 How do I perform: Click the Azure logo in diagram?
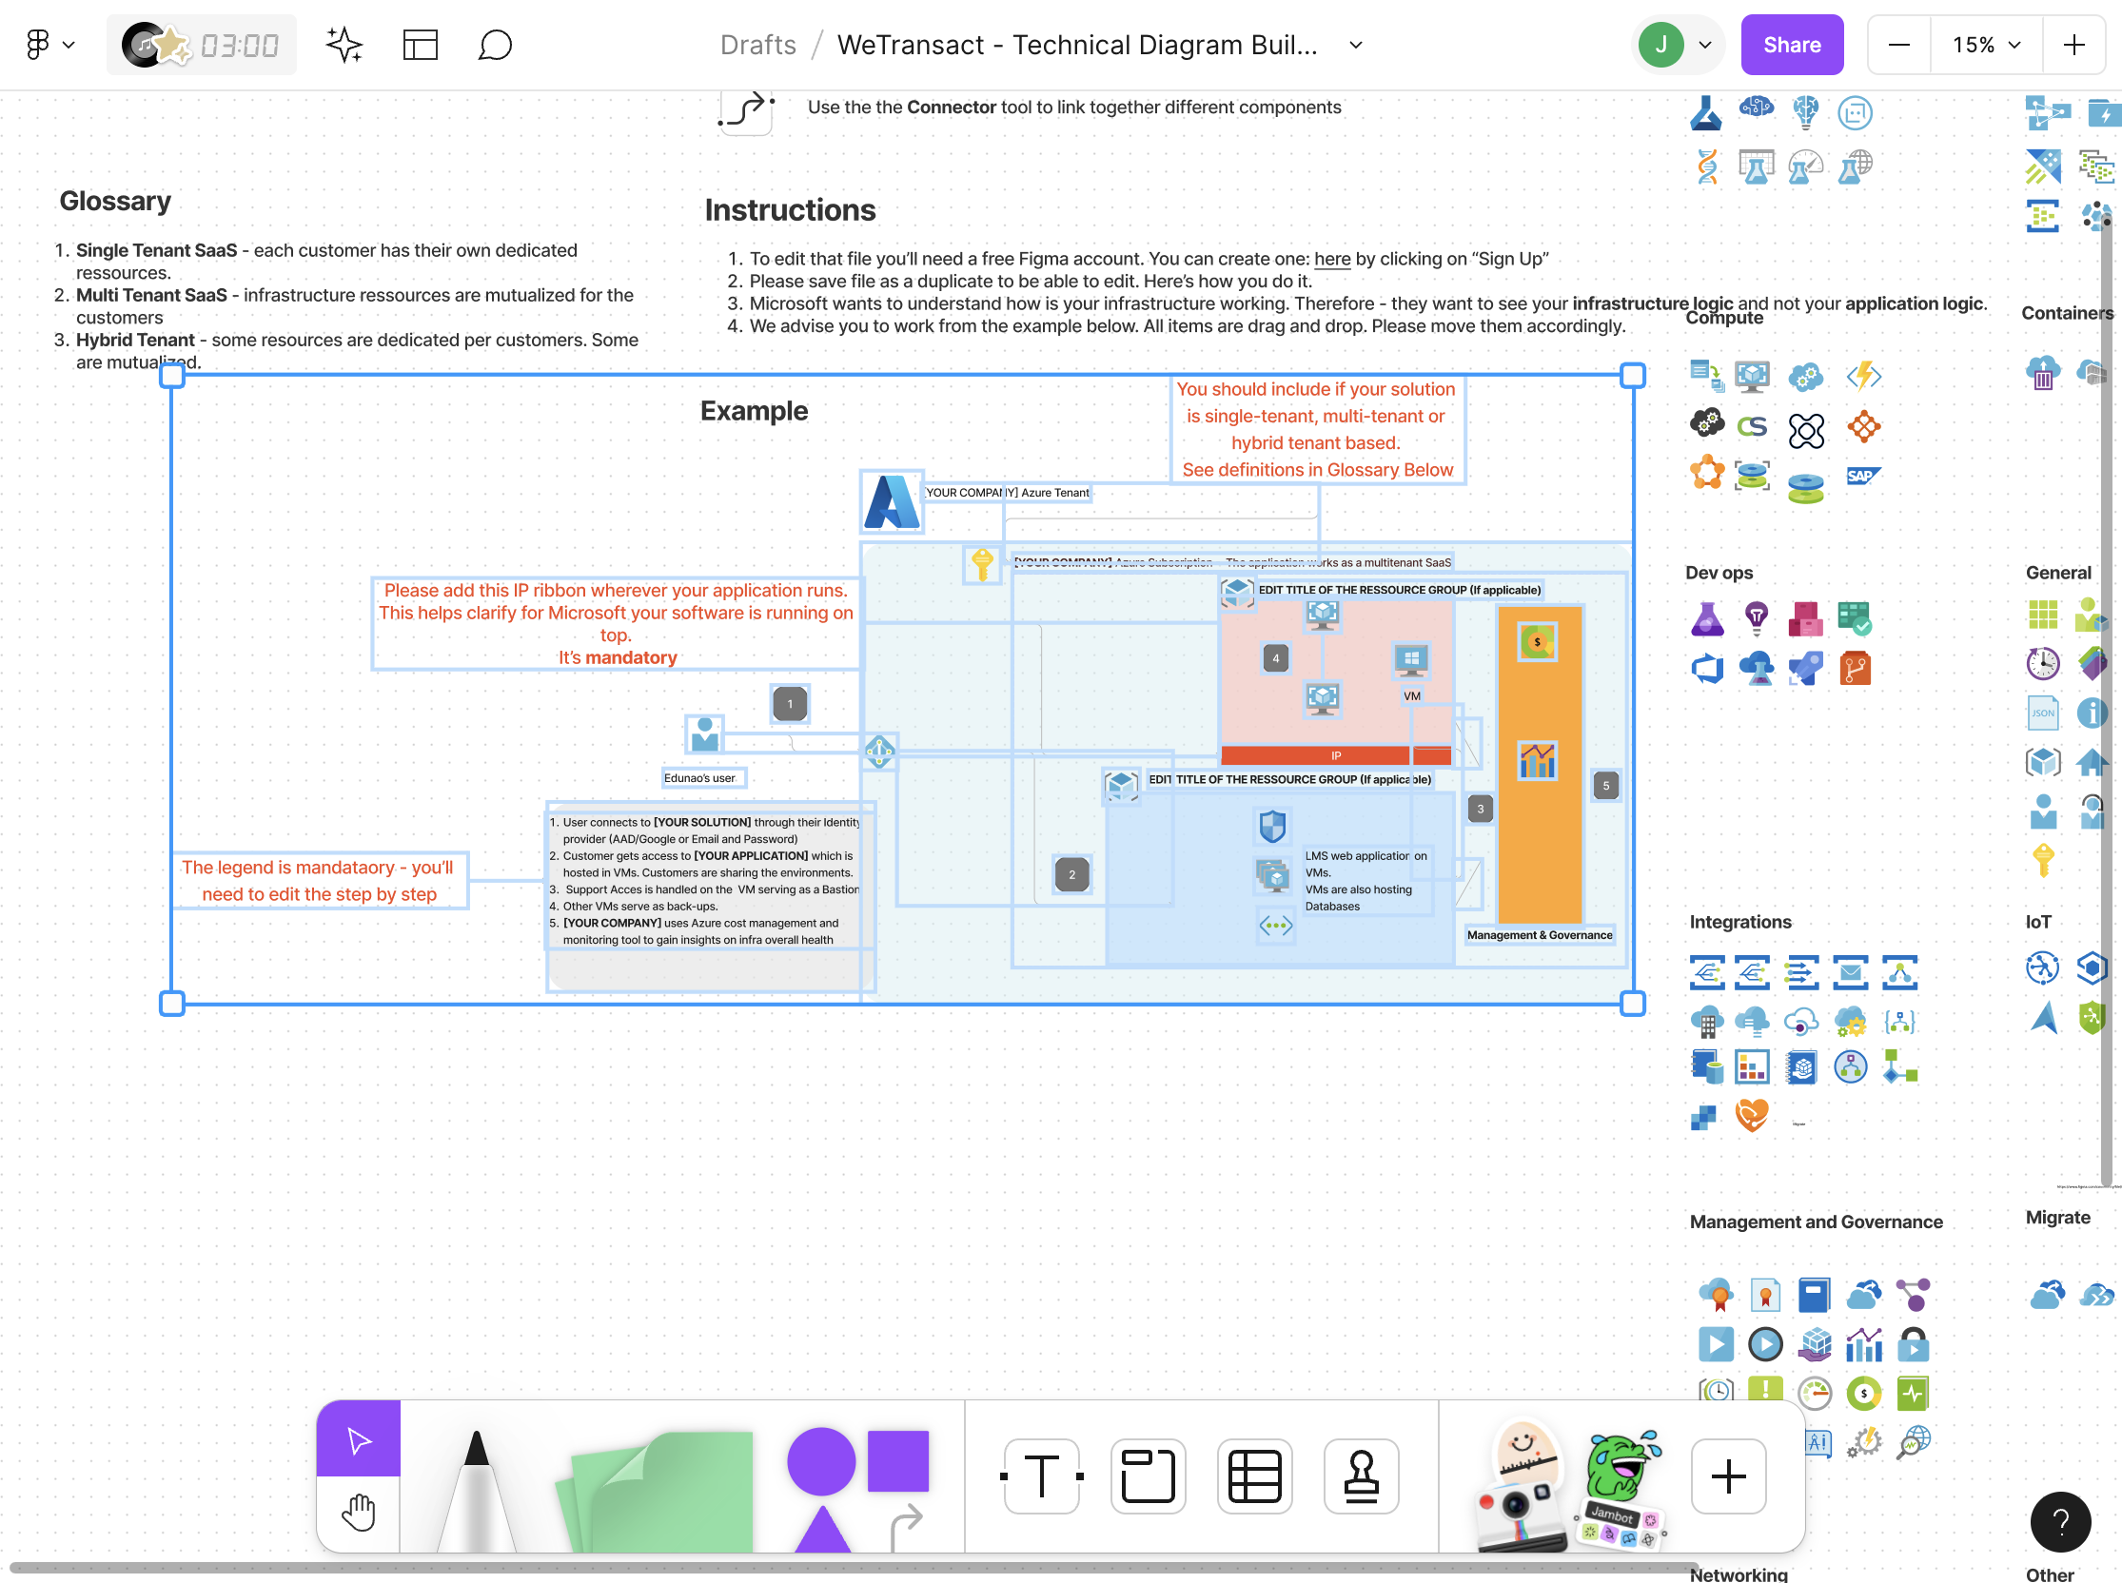[x=892, y=501]
